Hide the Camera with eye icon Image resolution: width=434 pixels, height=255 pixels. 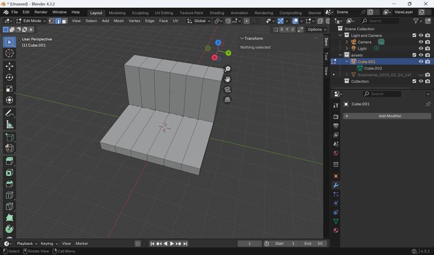pos(421,42)
